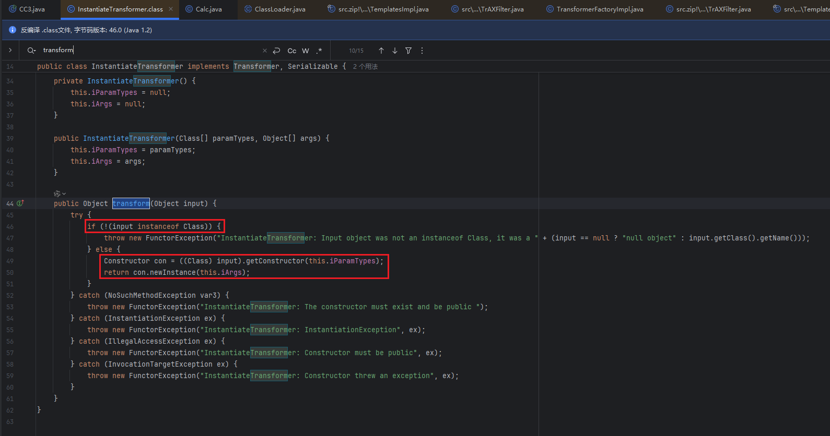Insert new line in search field

tap(277, 51)
